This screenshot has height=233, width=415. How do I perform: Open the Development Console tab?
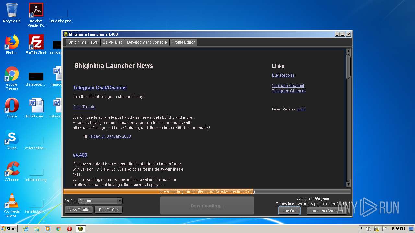click(147, 42)
